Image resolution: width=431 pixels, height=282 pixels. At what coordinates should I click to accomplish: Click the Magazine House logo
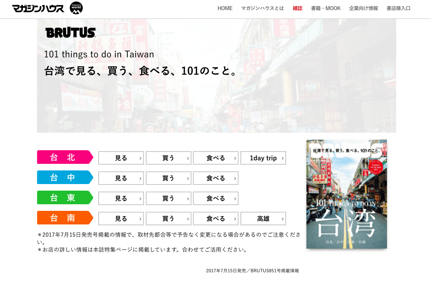coord(38,8)
